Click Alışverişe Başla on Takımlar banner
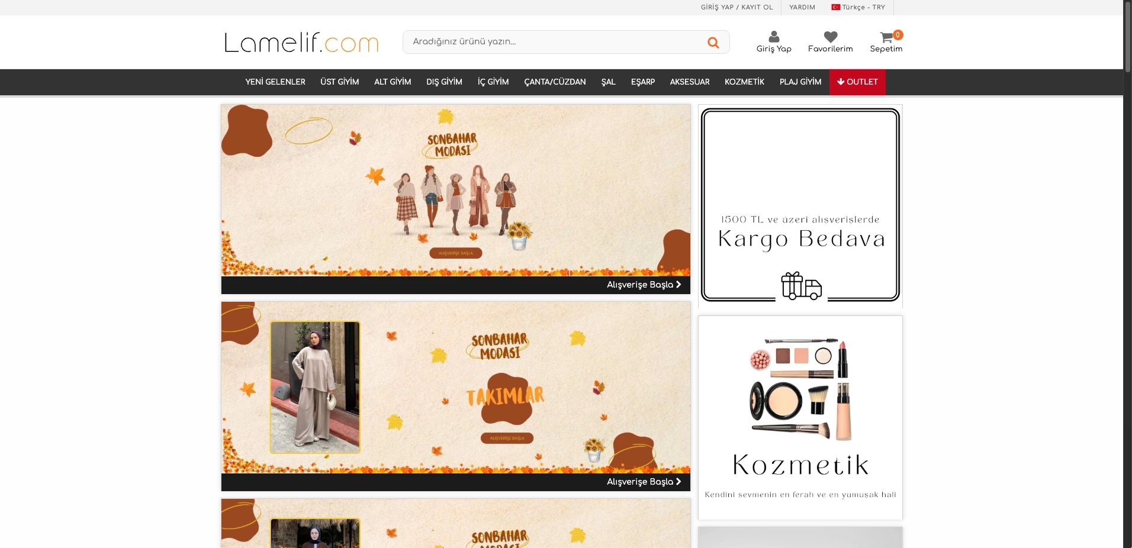This screenshot has width=1132, height=548. (644, 482)
